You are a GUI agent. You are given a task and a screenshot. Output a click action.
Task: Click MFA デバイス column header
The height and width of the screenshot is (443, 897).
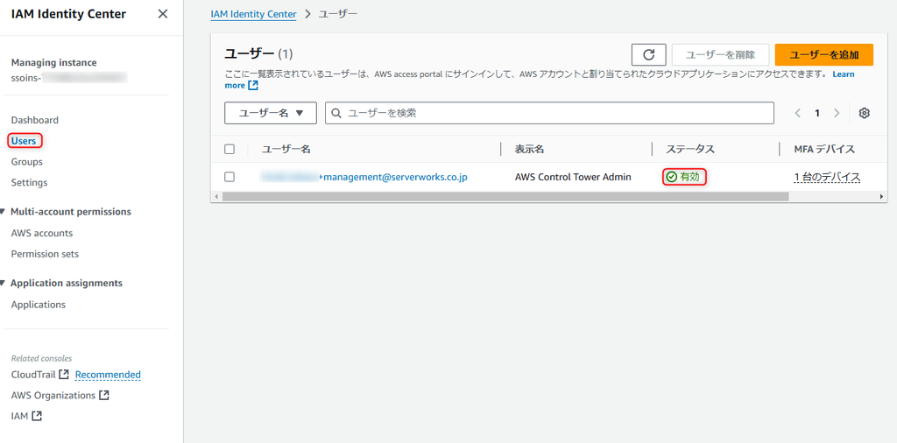824,149
